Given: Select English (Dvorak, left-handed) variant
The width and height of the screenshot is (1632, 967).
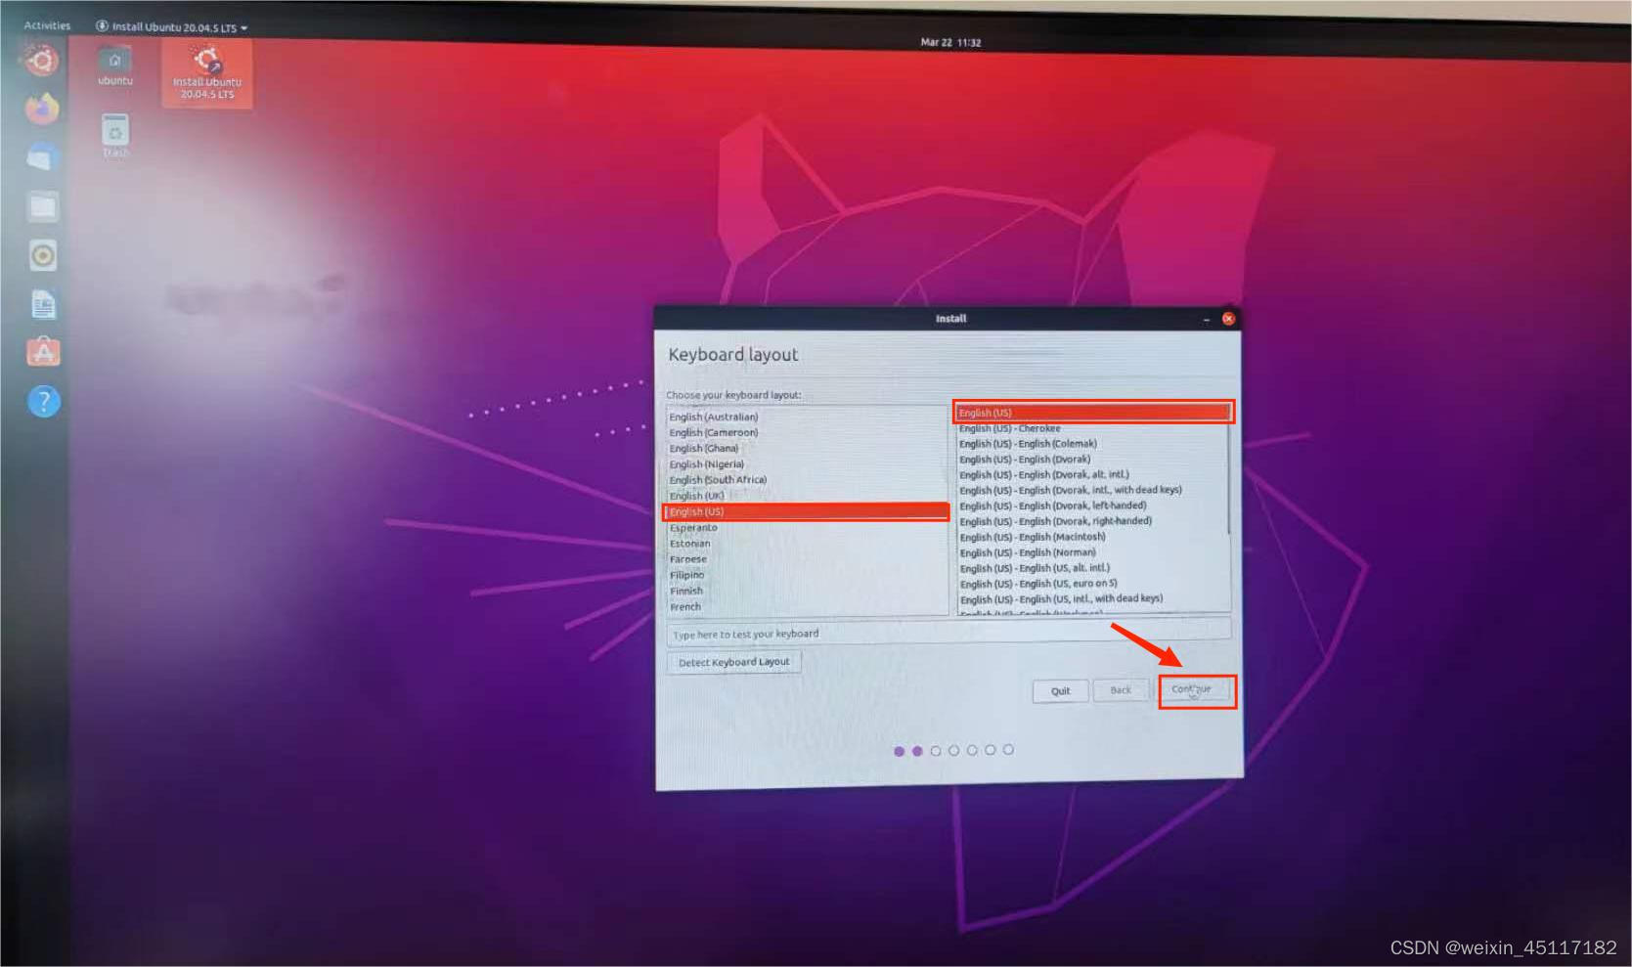Looking at the screenshot, I should tap(1092, 505).
